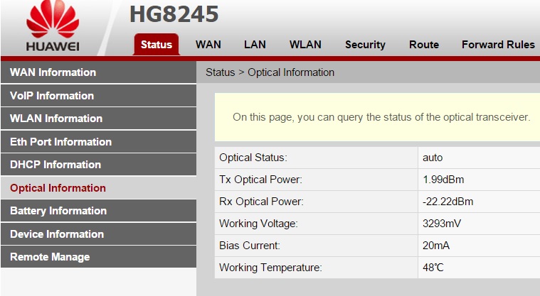Open Remote Manage section

(50, 257)
